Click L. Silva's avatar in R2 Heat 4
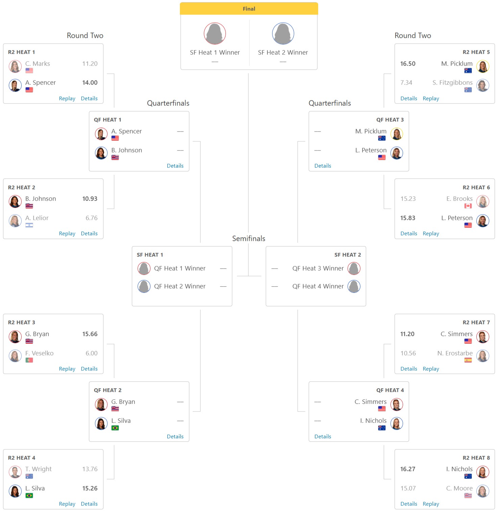Viewport: 497px width, 511px height. coord(15,491)
